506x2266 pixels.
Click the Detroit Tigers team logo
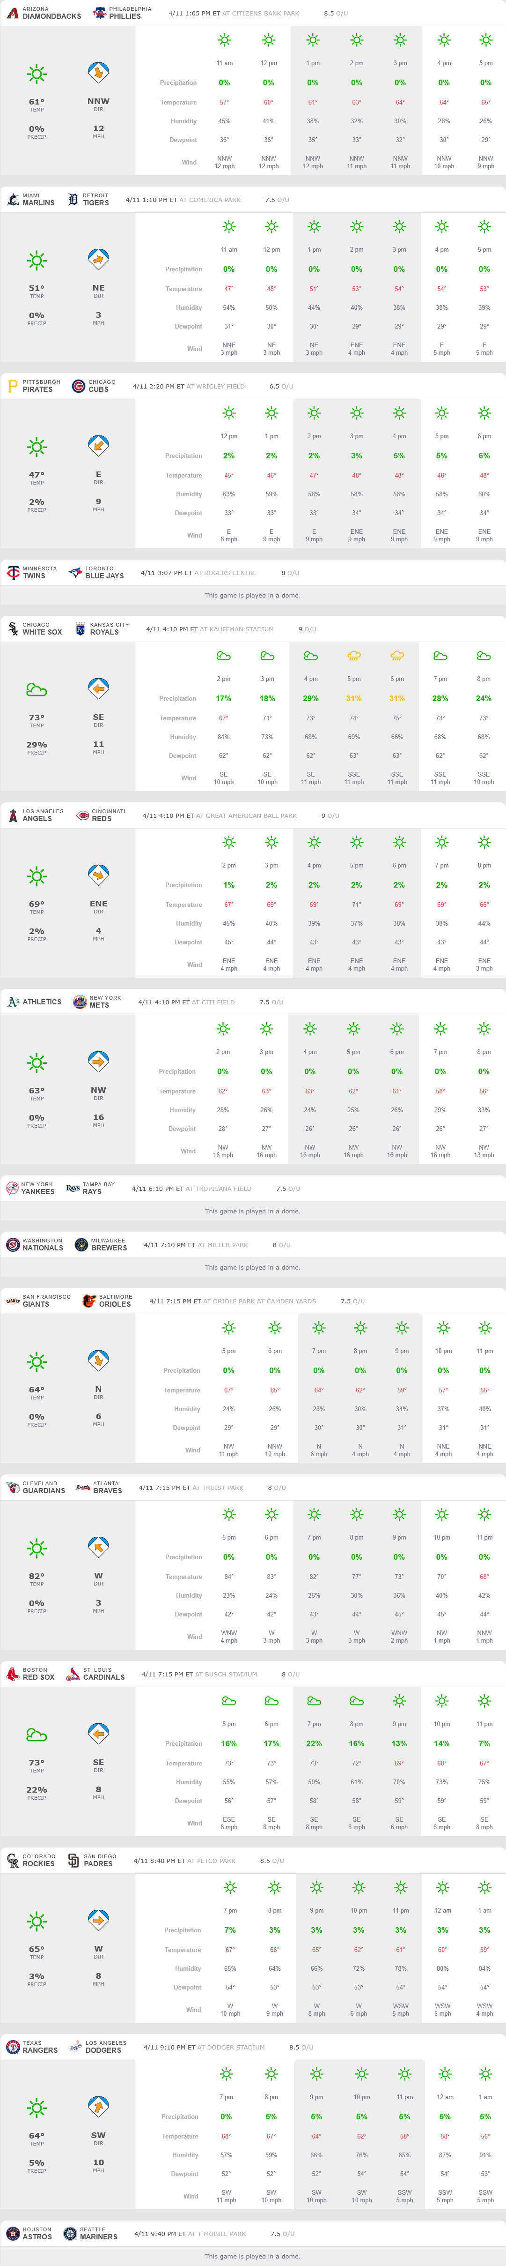(x=73, y=200)
